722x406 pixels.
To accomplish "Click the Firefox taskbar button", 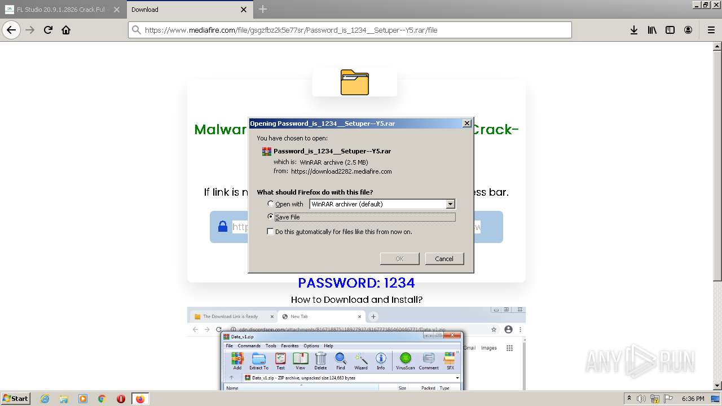I will coord(140,399).
